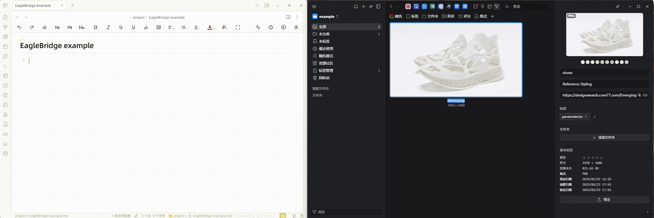Apply H3 heading format
This screenshot has width=654, height=218.
point(70,27)
